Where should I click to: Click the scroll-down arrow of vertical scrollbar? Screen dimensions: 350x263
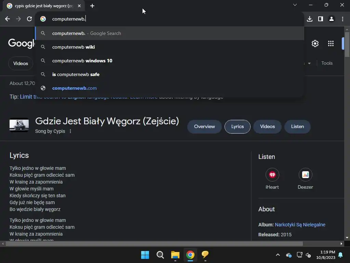(347, 238)
